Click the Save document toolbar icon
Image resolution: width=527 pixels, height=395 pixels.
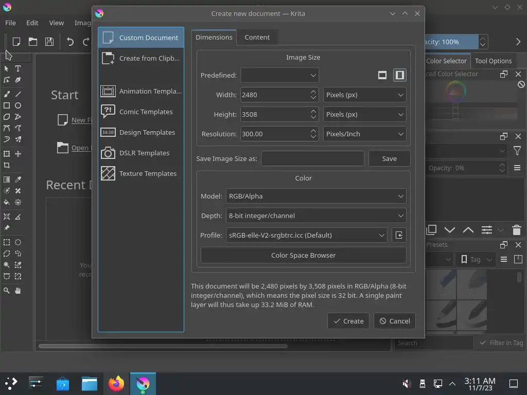click(49, 42)
